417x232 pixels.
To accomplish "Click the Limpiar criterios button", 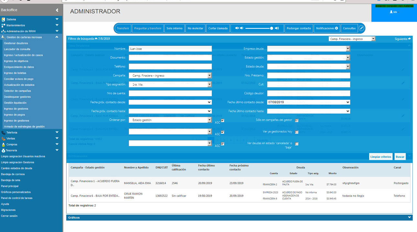I will 381,157.
